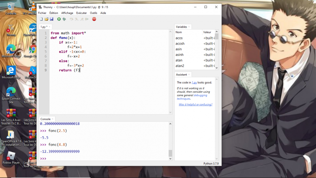Click the Python 3.7.9 interpreter label
Image resolution: width=316 pixels, height=178 pixels.
coord(211,164)
